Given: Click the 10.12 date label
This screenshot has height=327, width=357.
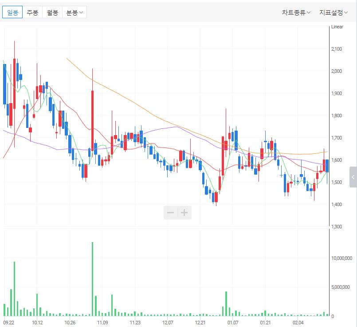Looking at the screenshot, I should pyautogui.click(x=37, y=323).
